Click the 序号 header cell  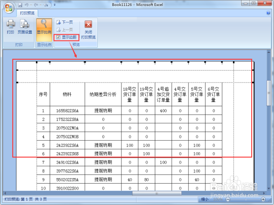click(x=43, y=94)
